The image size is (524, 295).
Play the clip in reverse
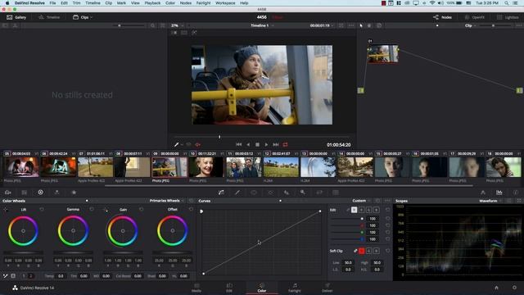pyautogui.click(x=248, y=144)
